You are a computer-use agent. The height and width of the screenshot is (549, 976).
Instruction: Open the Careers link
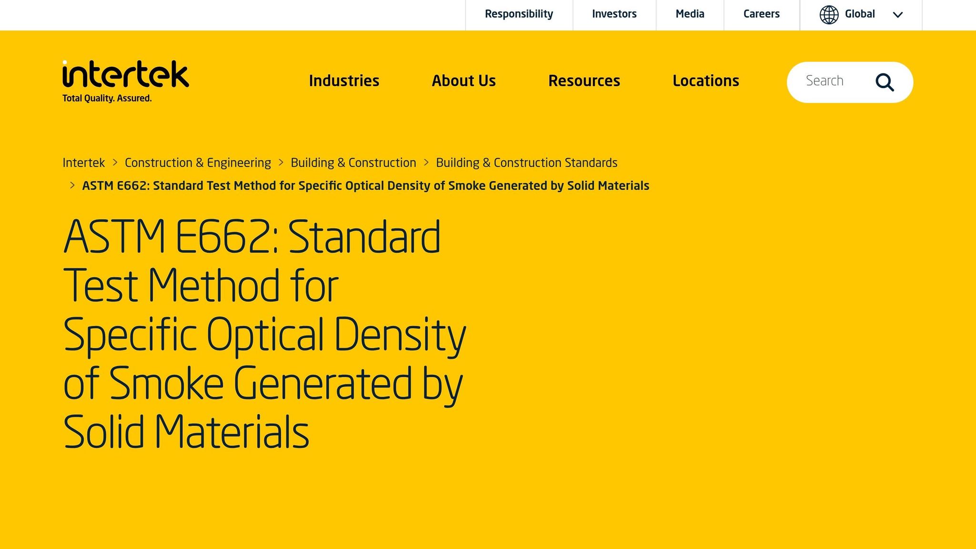[762, 14]
